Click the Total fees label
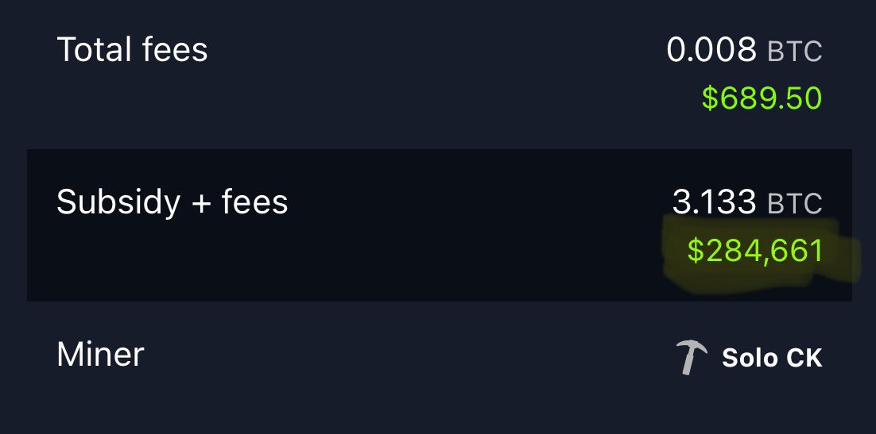This screenshot has height=434, width=876. point(132,51)
